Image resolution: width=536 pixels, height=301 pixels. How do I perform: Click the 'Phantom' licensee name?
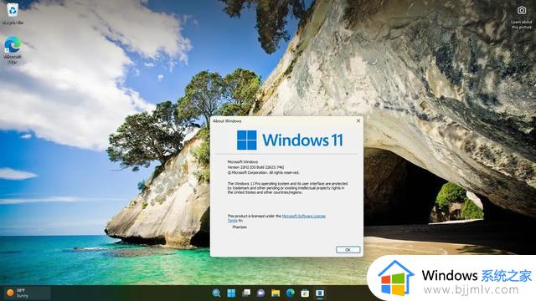tap(240, 227)
